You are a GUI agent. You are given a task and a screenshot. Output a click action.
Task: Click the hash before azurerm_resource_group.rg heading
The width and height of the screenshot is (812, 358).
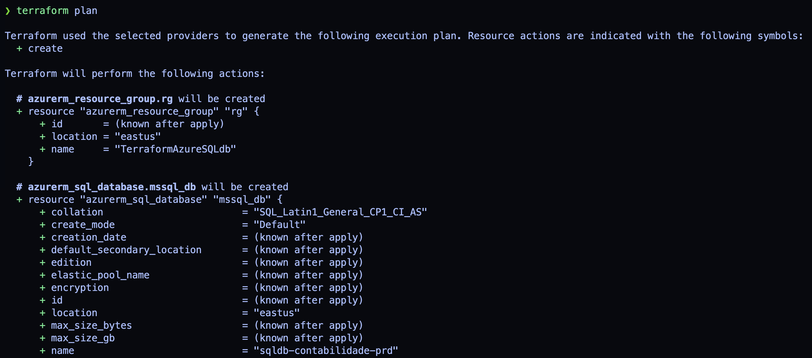(x=19, y=99)
